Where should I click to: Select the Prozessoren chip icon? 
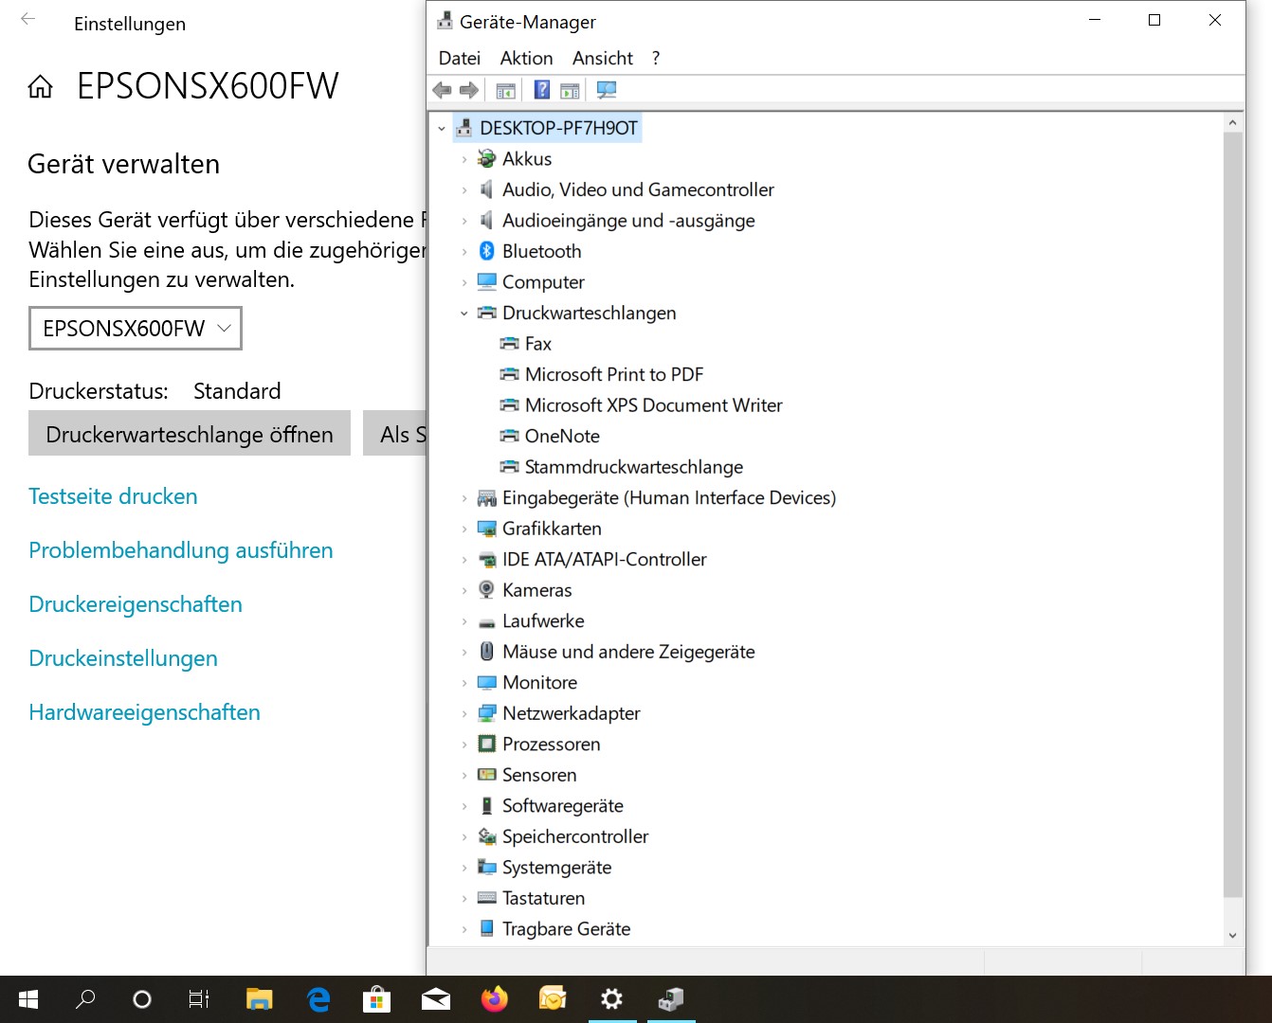coord(487,745)
